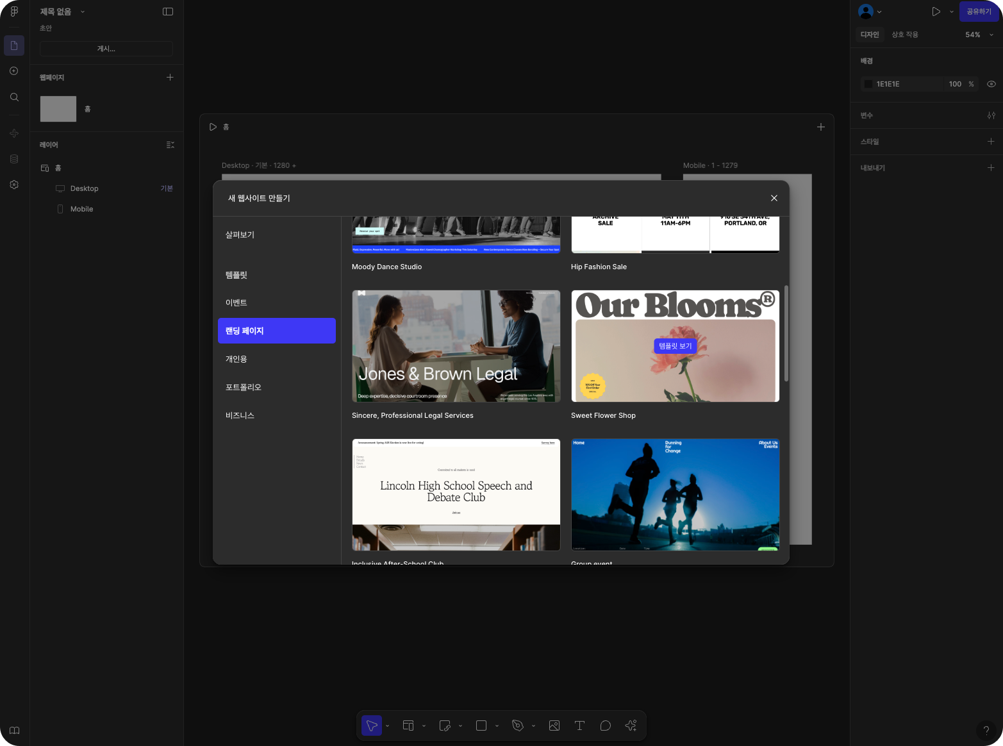
Task: Click 템플릿 보기 on Sweet Flower Shop
Action: (676, 346)
